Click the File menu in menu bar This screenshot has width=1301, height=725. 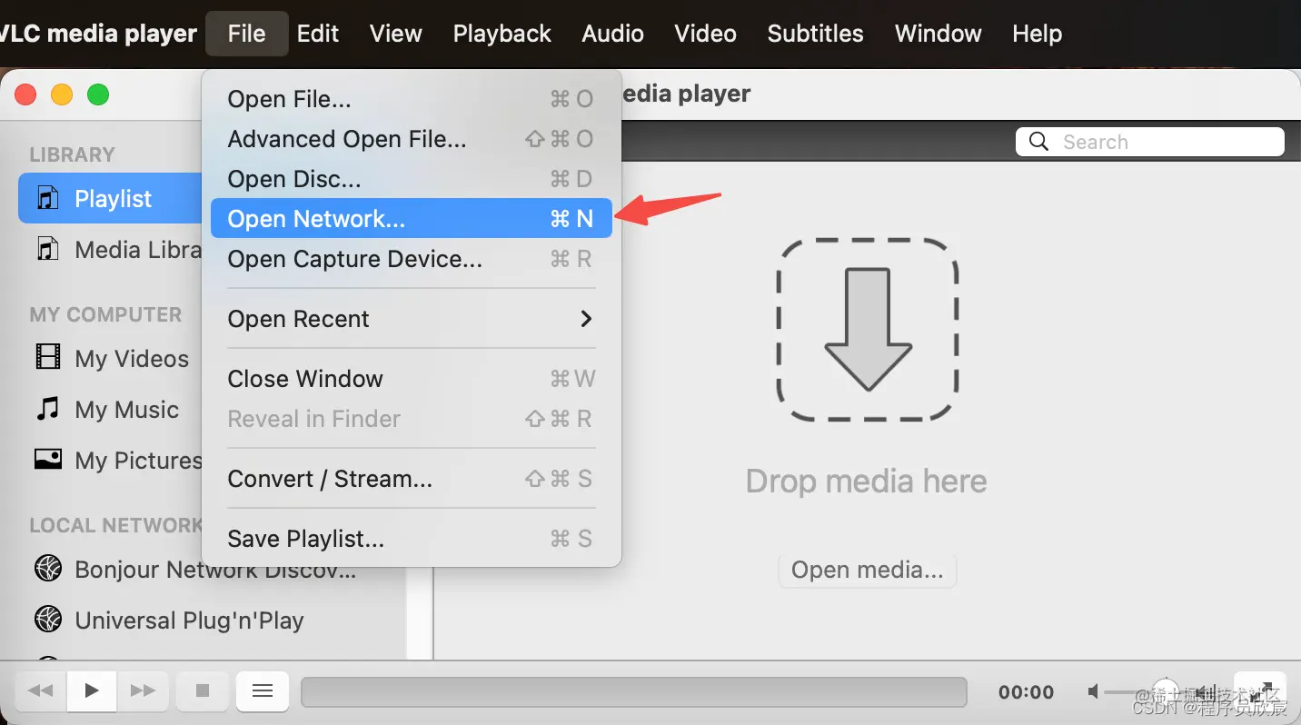[246, 34]
